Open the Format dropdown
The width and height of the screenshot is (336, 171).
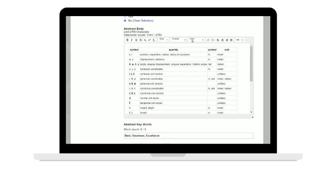coord(178,40)
